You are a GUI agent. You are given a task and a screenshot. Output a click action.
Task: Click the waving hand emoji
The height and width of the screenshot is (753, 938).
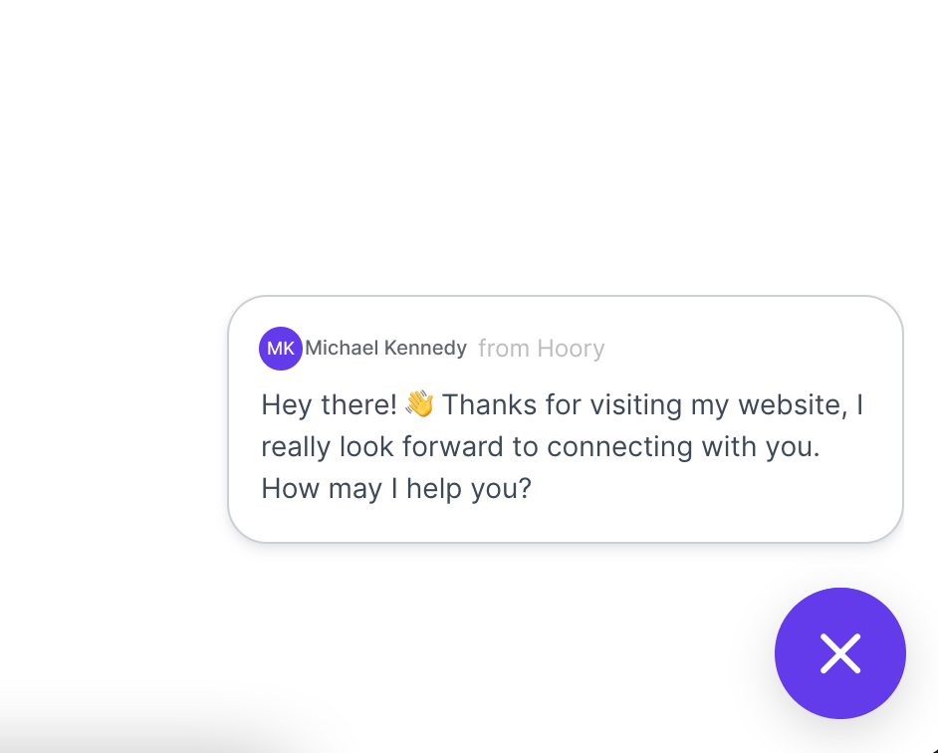419,404
